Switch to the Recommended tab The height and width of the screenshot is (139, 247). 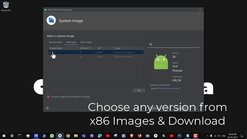click(x=56, y=42)
